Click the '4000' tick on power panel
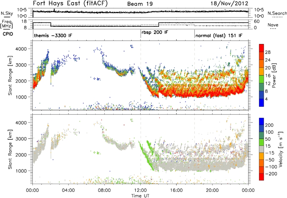The width and height of the screenshot is (287, 198). pyautogui.click(x=21, y=49)
